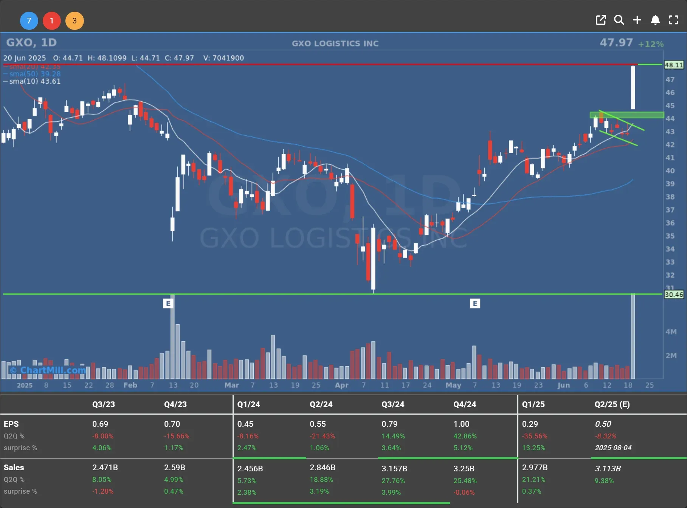The height and width of the screenshot is (508, 687).
Task: Click EPS Q2Q value -35.56%
Action: pos(535,436)
